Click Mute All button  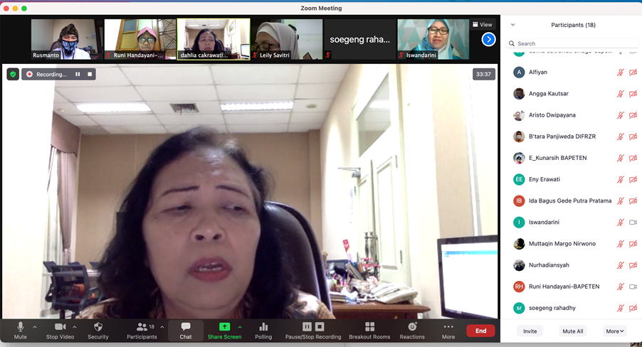(x=572, y=331)
